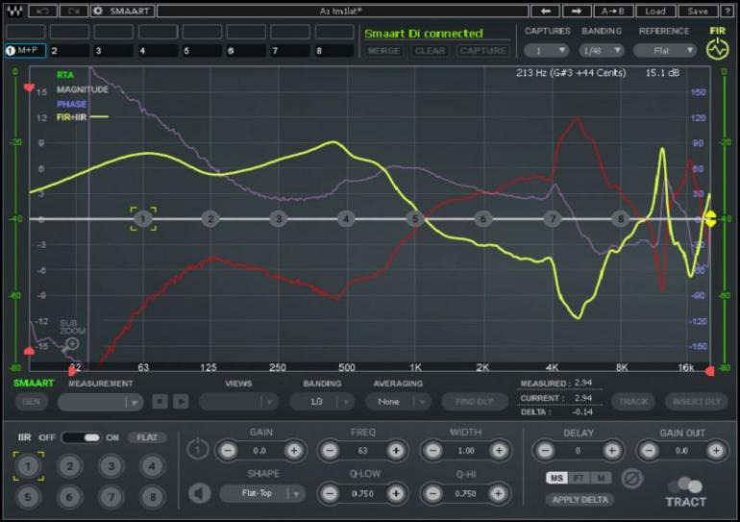
Task: Toggle band 1 power icon
Action: pyautogui.click(x=197, y=449)
